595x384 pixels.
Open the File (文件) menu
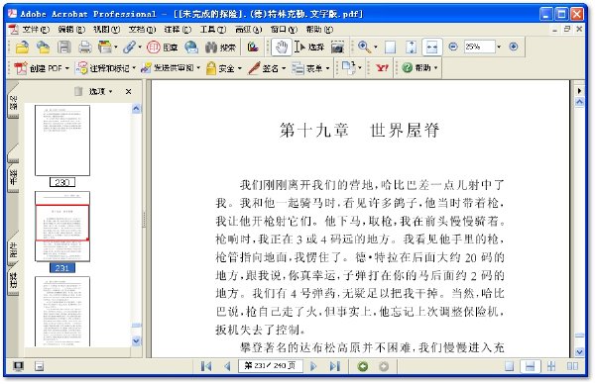pos(35,29)
